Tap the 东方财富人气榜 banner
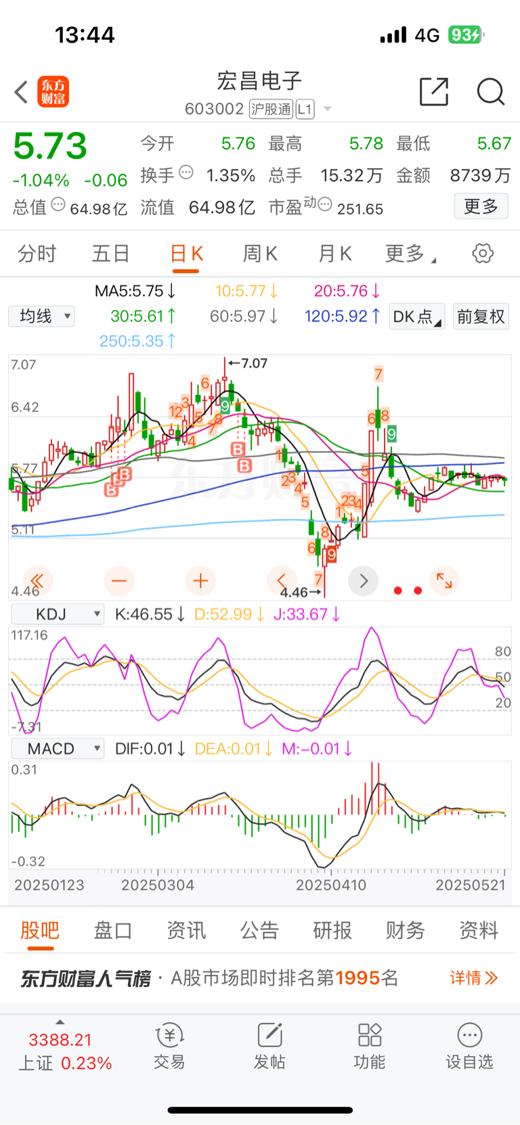The image size is (520, 1125). coord(260,978)
